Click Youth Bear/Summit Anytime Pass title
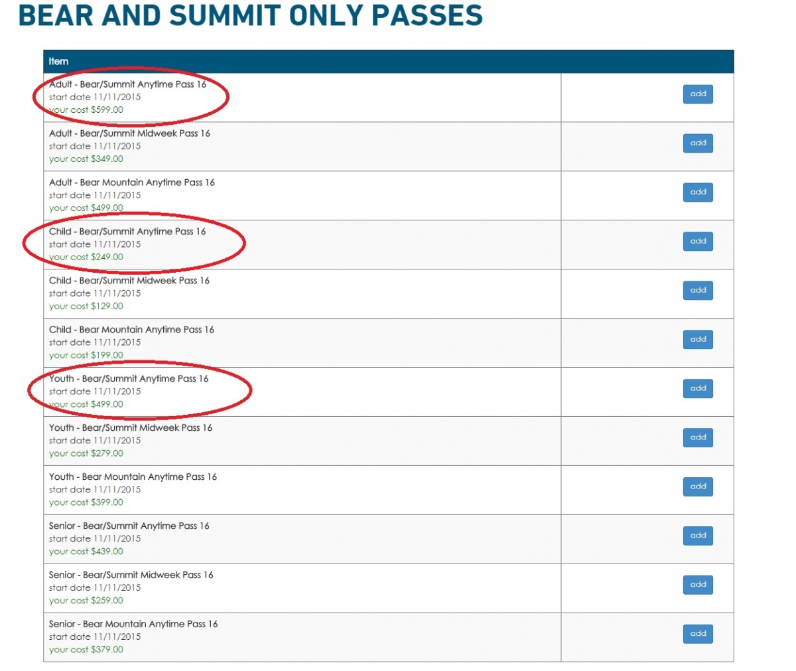796x671 pixels. pyautogui.click(x=129, y=379)
